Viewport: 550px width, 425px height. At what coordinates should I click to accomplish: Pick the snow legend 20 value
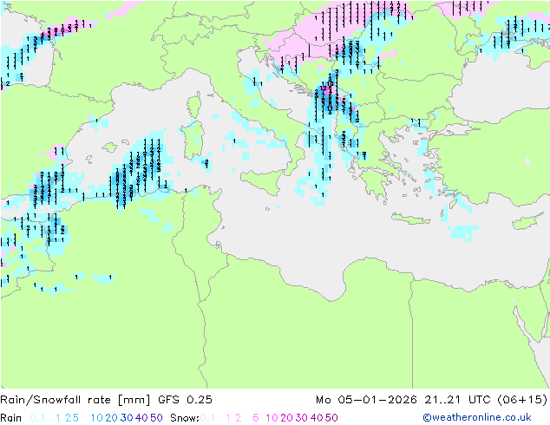coord(286,418)
